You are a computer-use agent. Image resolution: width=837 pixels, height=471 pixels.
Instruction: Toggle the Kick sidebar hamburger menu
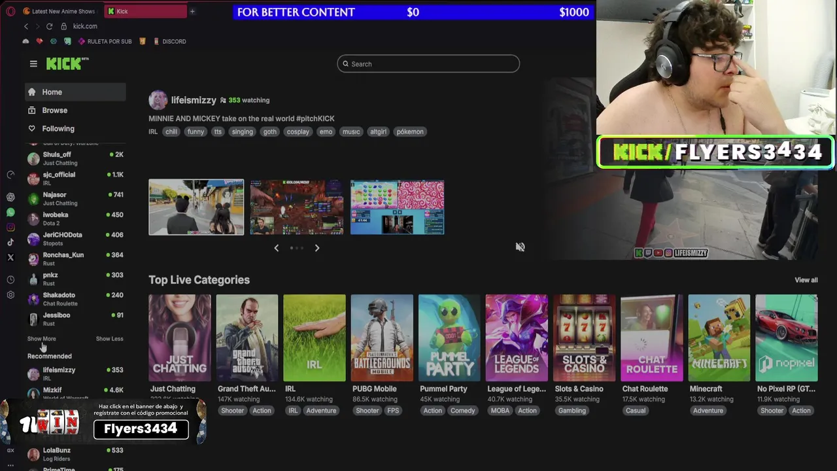coord(33,63)
